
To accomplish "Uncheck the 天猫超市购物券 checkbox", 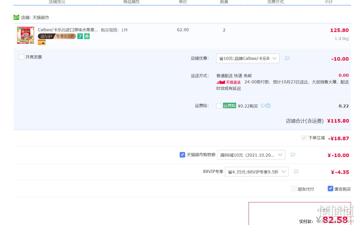I will click(182, 155).
